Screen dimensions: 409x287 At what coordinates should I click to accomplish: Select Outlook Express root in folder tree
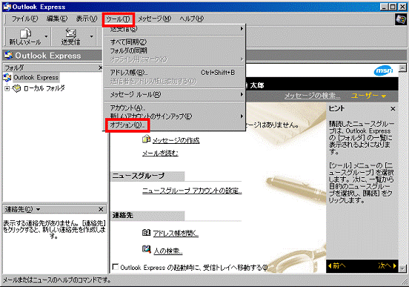coord(36,78)
